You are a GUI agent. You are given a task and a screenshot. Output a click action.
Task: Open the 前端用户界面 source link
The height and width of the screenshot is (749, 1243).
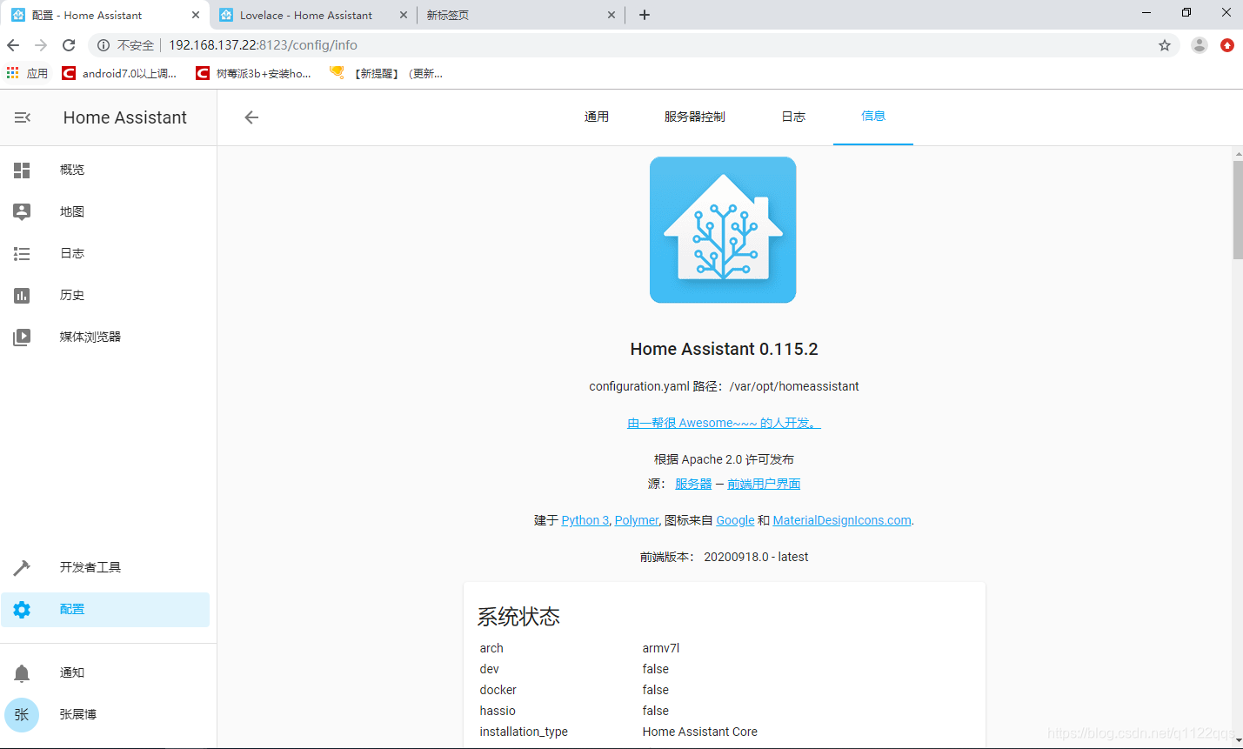(x=764, y=484)
